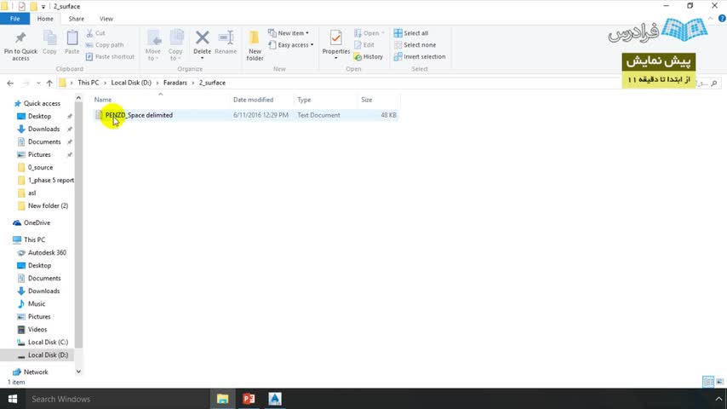Go up one folder level
727x409 pixels.
click(x=49, y=83)
